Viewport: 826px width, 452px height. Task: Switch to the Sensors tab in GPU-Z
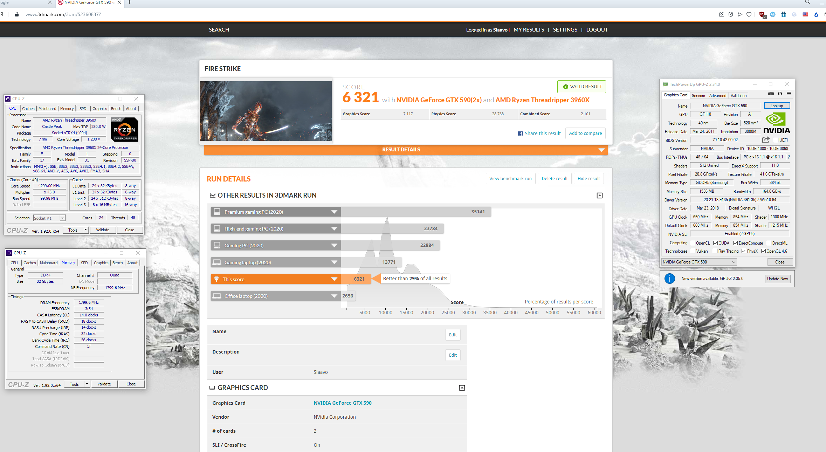698,96
